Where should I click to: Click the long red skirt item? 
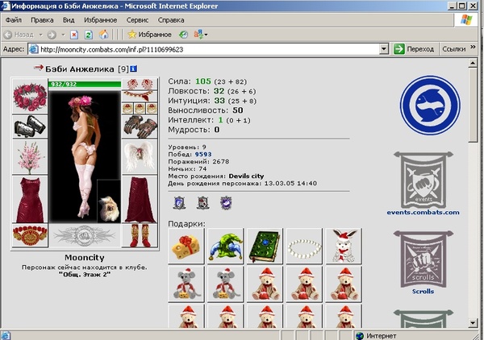(x=140, y=200)
